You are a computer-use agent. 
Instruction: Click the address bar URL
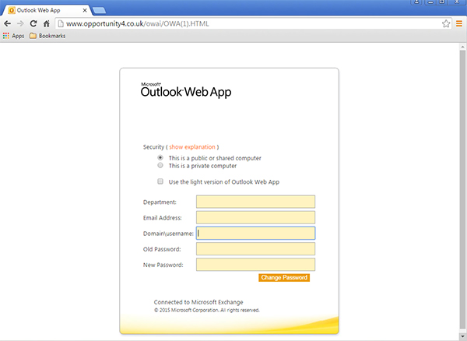137,23
